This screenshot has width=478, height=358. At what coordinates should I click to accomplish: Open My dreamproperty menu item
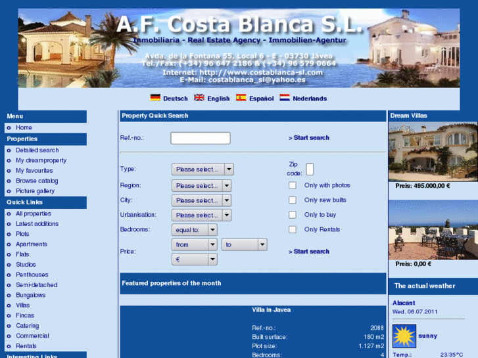(41, 160)
